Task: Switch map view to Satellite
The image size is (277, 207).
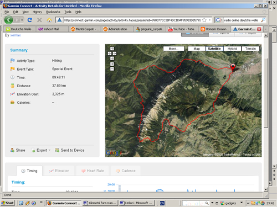Action: point(214,49)
